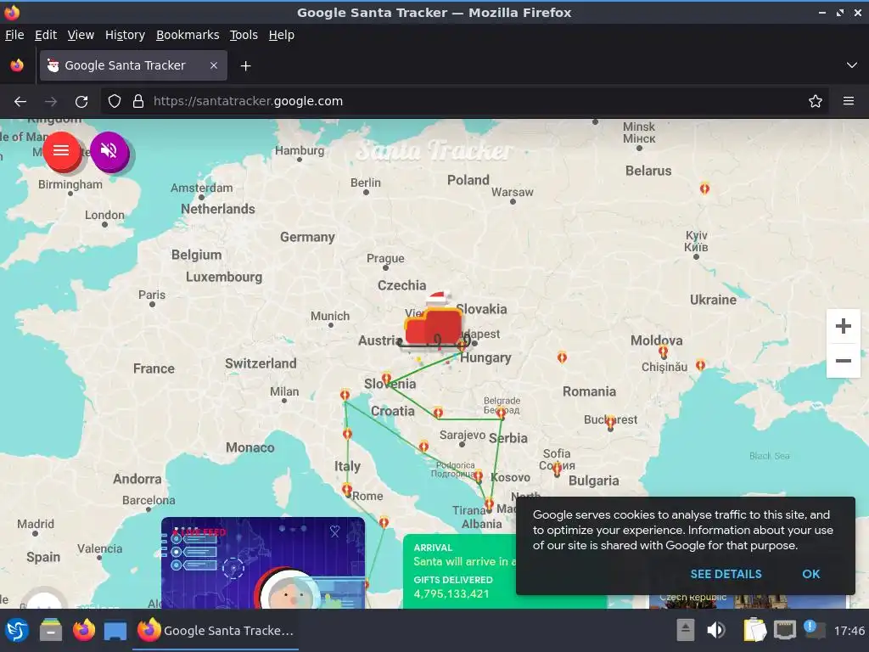Click the blue show desktop taskbar icon

tap(115, 631)
